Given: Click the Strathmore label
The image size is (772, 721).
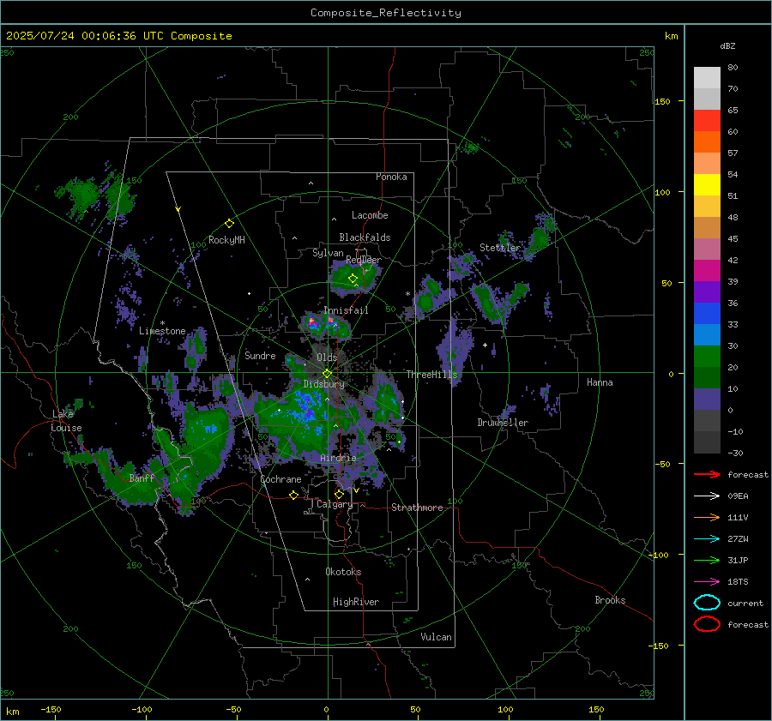Looking at the screenshot, I should (x=417, y=508).
